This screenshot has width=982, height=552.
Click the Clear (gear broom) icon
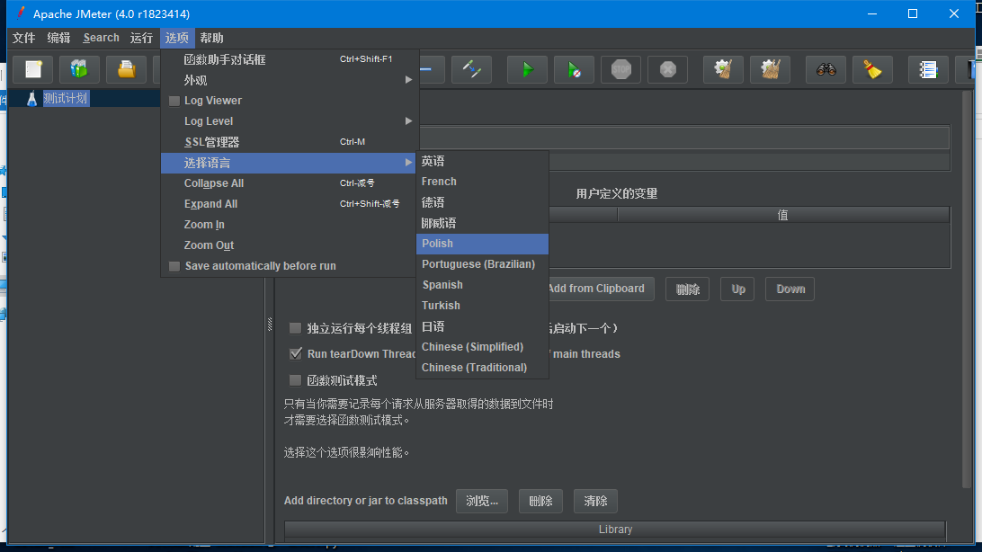coord(723,69)
